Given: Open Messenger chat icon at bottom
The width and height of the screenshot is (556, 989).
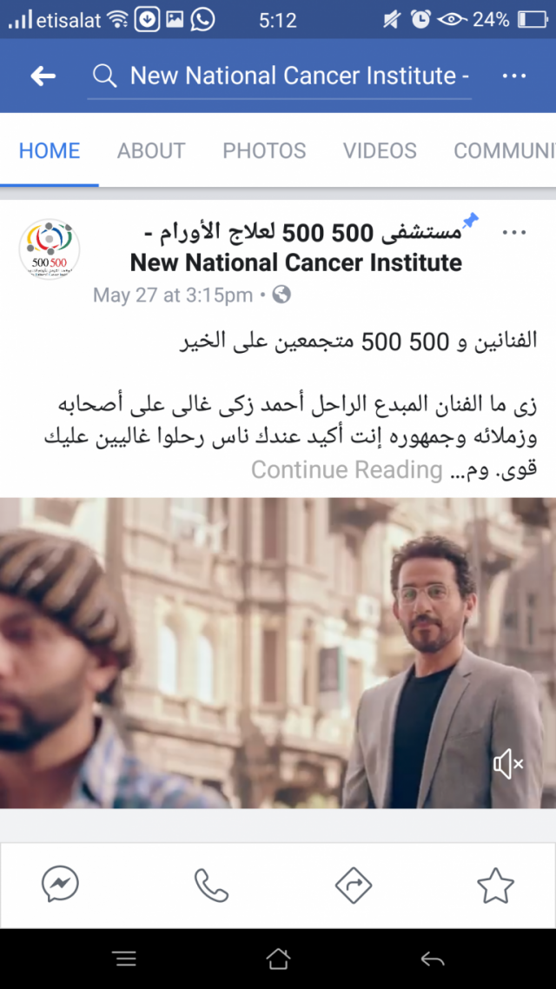Looking at the screenshot, I should pos(61,885).
